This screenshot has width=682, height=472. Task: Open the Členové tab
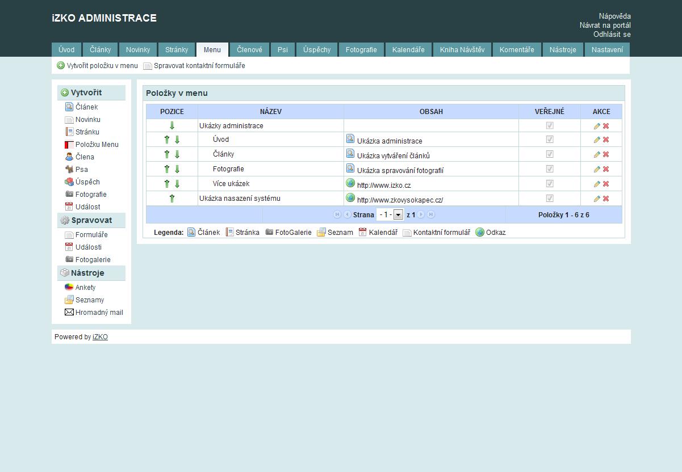(x=250, y=50)
